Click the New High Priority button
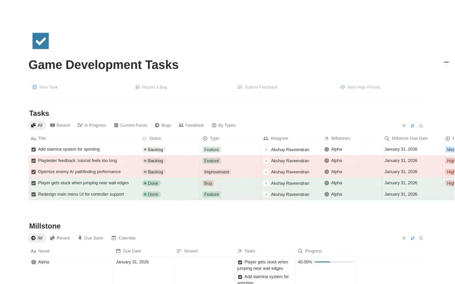Image resolution: width=455 pixels, height=284 pixels. [x=360, y=87]
